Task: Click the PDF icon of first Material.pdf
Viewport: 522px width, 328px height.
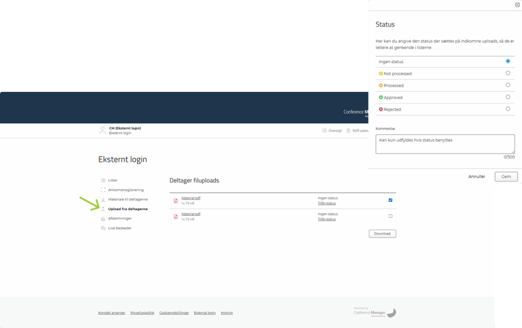Action: tap(175, 201)
